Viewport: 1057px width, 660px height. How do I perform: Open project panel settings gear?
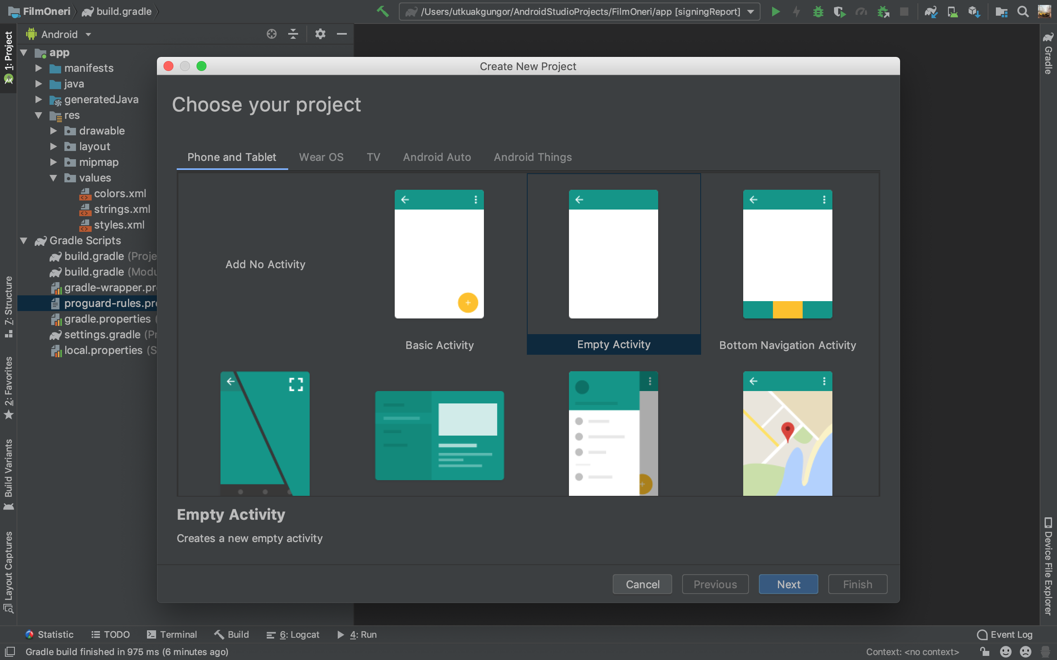320,34
